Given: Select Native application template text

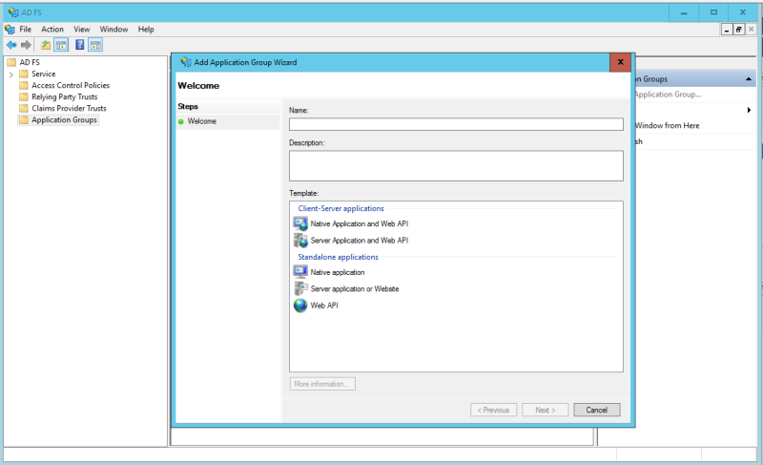Looking at the screenshot, I should [338, 272].
